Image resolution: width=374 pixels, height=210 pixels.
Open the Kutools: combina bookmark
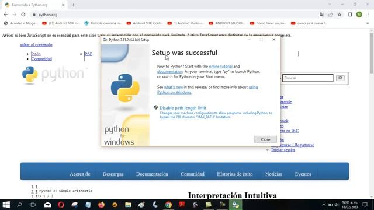click(103, 23)
